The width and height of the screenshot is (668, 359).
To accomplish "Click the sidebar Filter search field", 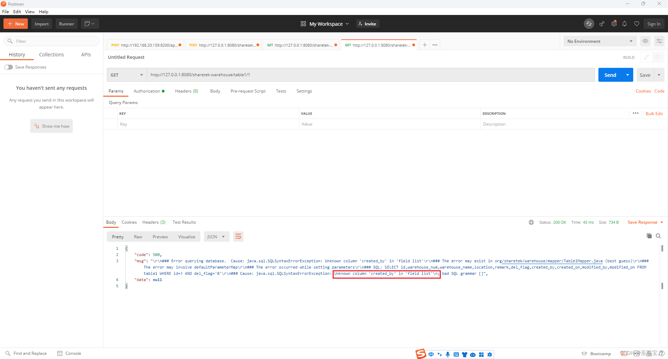I will (51, 41).
